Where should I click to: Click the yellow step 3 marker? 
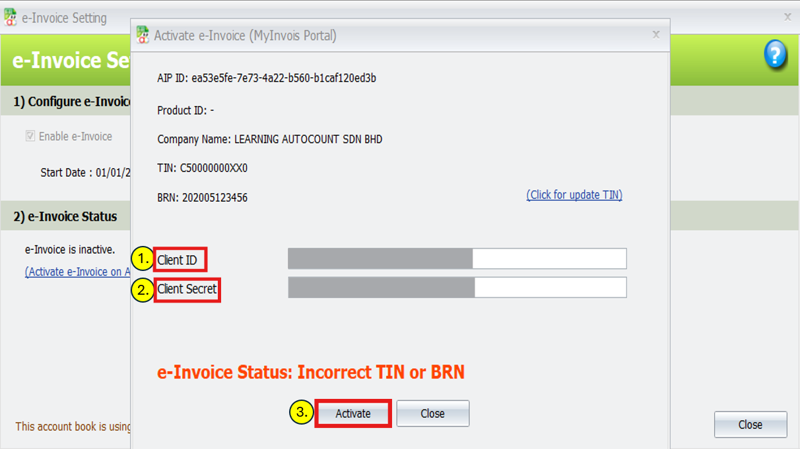[x=301, y=413]
